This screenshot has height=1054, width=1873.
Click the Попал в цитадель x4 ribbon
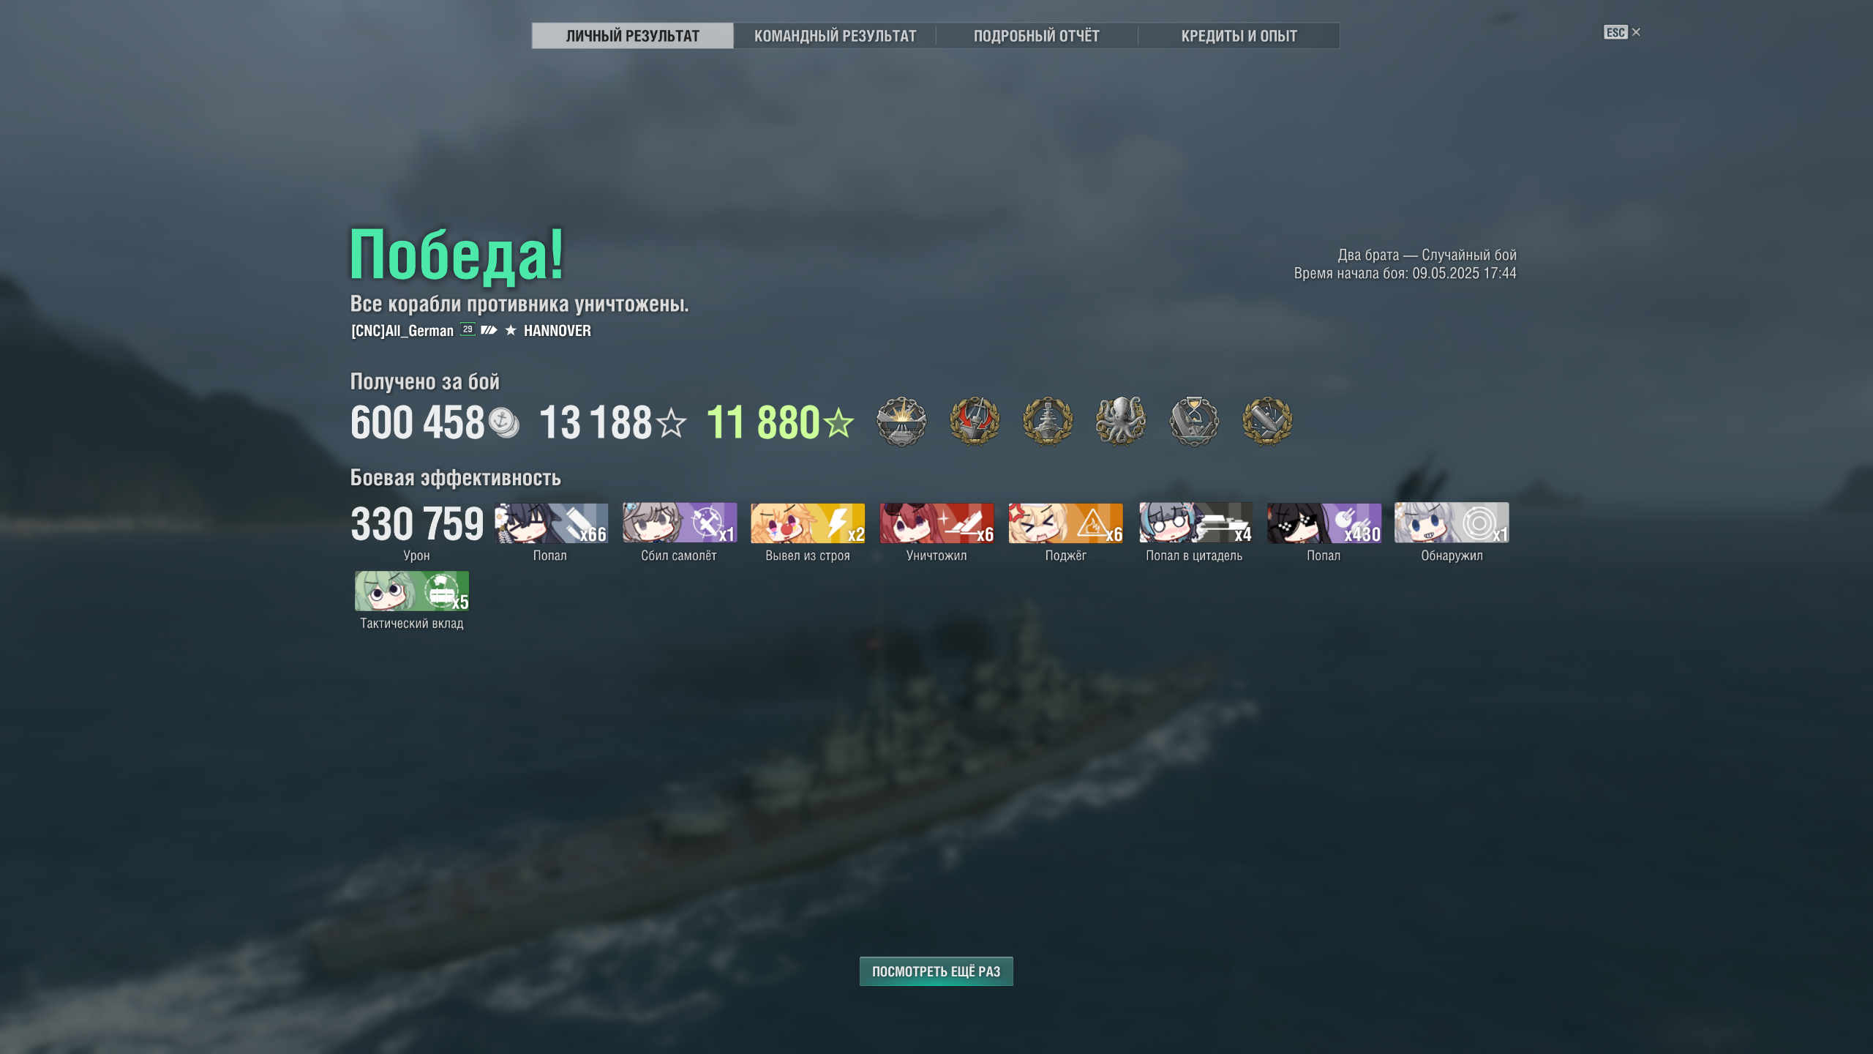tap(1196, 523)
